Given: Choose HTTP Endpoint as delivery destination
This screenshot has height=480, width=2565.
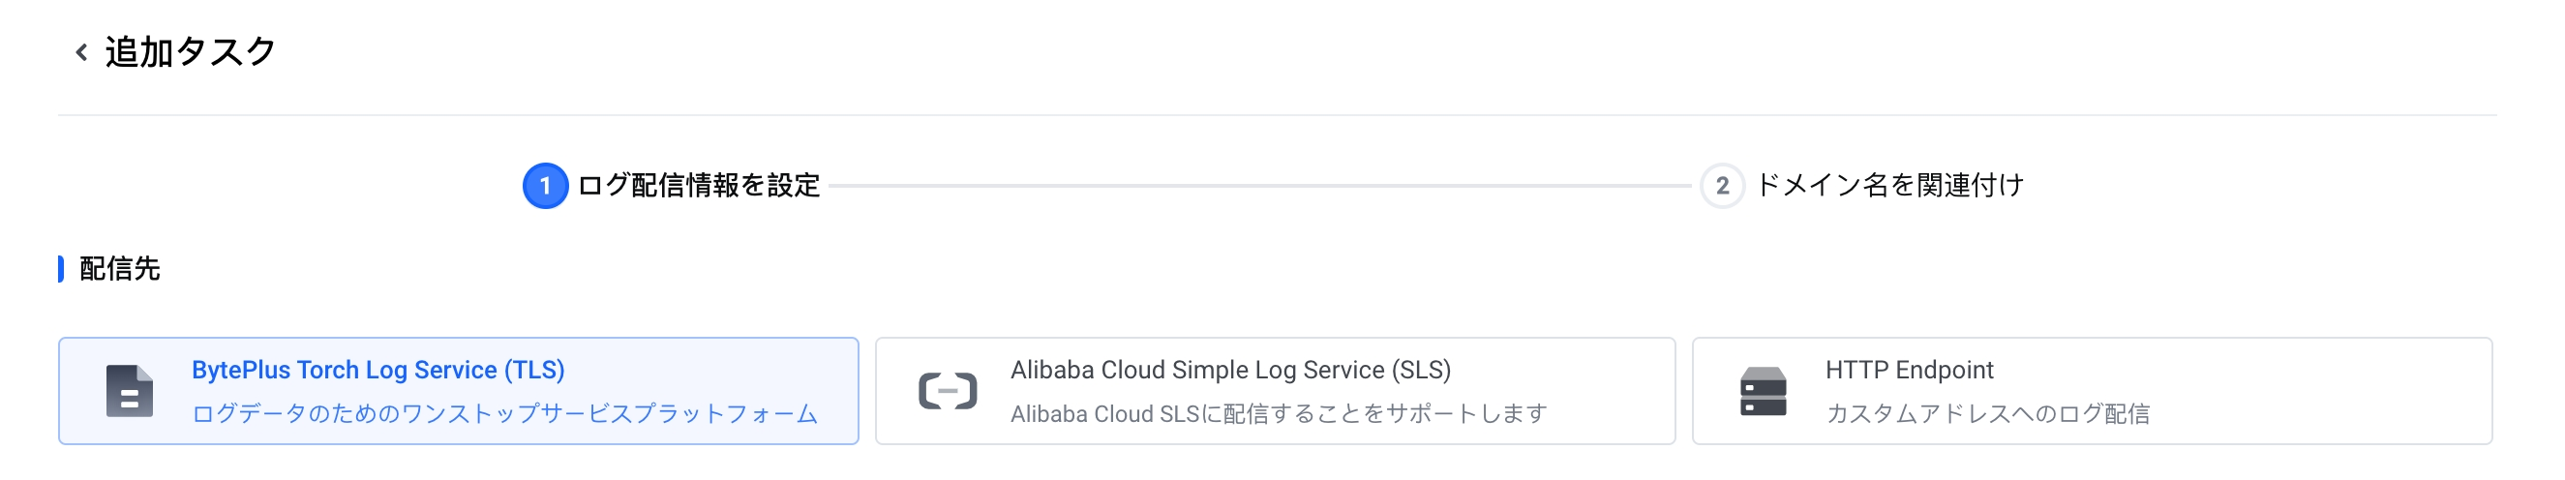Looking at the screenshot, I should click(2091, 390).
